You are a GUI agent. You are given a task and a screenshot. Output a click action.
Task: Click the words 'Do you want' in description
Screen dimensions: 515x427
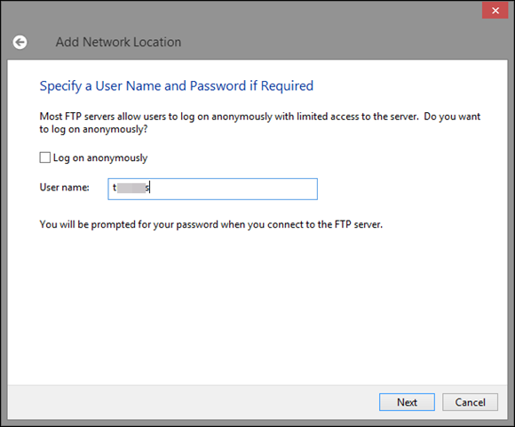click(x=452, y=117)
